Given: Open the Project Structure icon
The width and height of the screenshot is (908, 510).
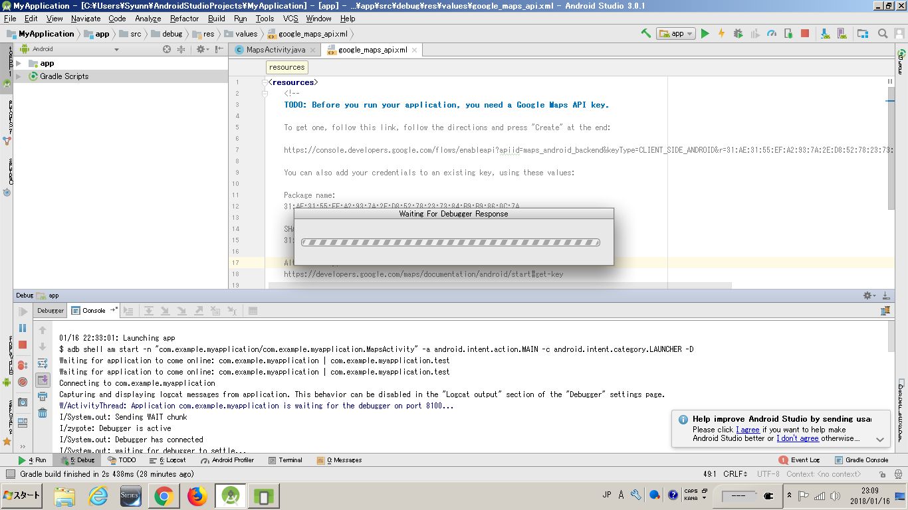Looking at the screenshot, I should click(863, 33).
